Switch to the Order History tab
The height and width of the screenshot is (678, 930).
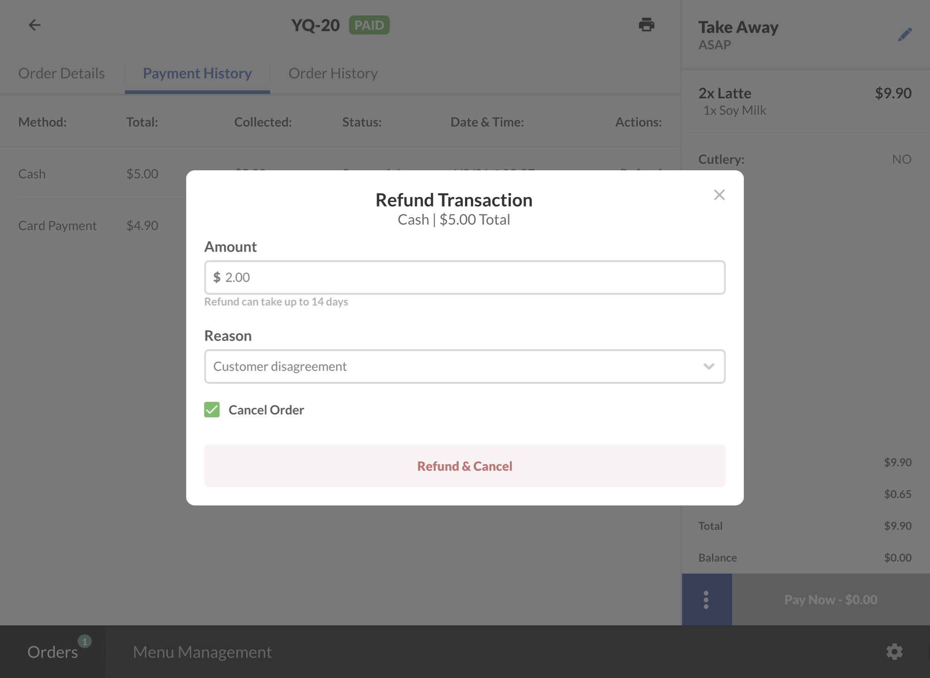tap(333, 74)
